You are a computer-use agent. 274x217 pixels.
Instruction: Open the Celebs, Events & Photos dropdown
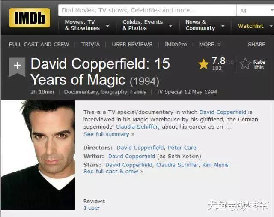click(x=147, y=25)
